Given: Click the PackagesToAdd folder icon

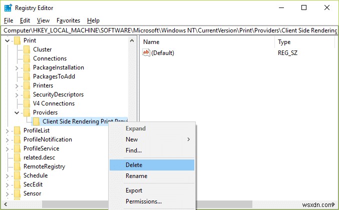Looking at the screenshot, I should 27,76.
